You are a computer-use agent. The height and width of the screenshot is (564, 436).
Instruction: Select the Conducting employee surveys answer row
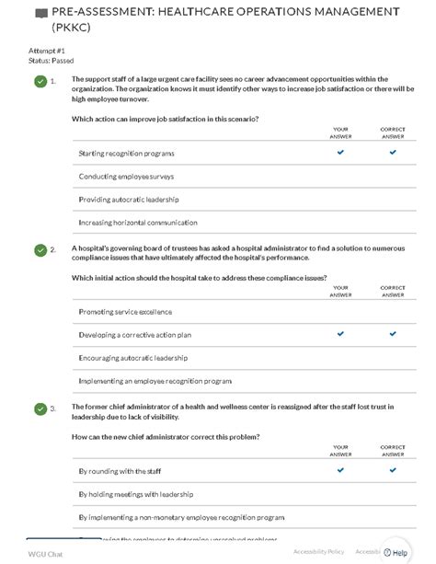[245, 177]
